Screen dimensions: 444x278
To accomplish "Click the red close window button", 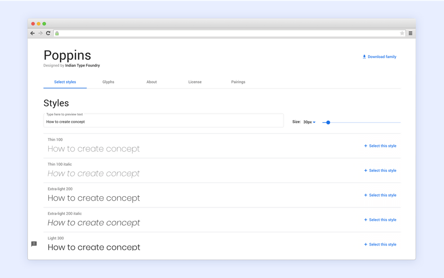I will (x=33, y=24).
